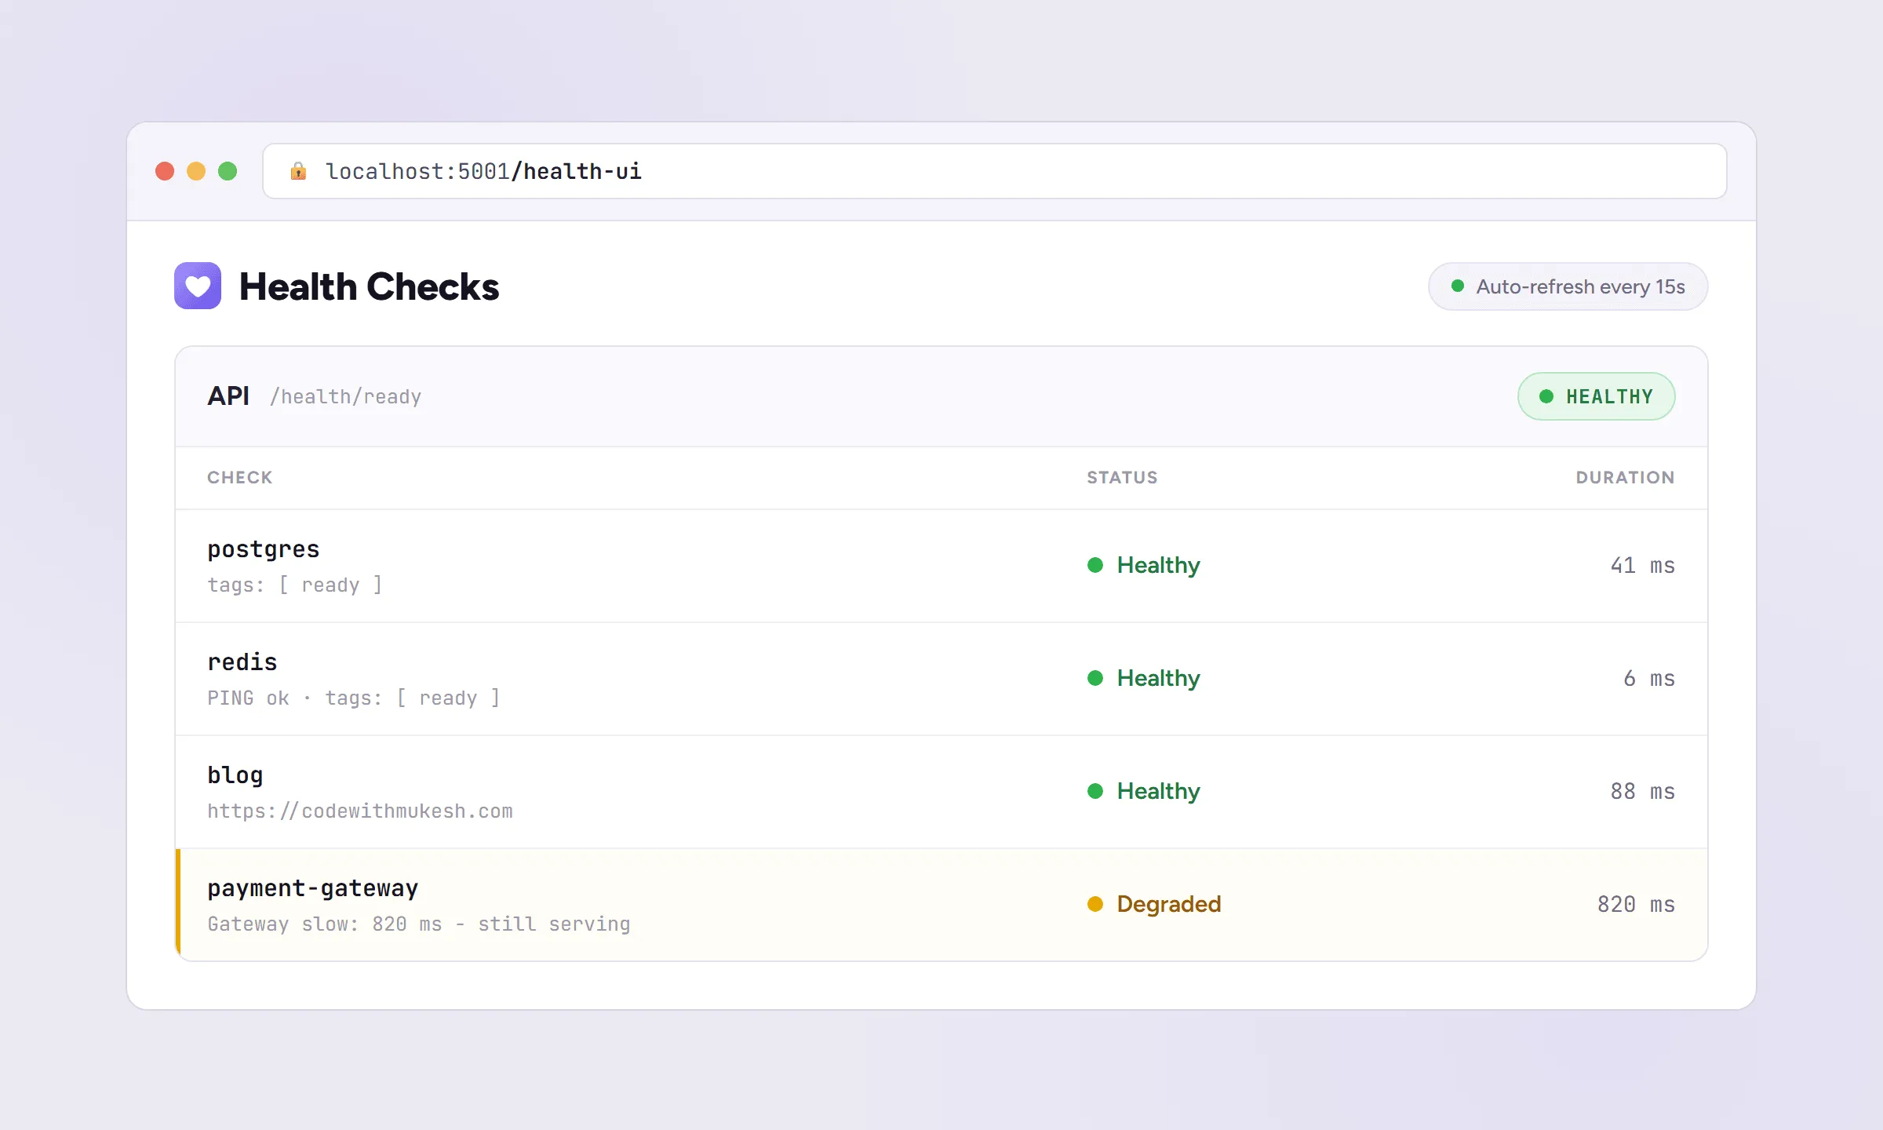Click the green maximize window dot

tap(228, 171)
